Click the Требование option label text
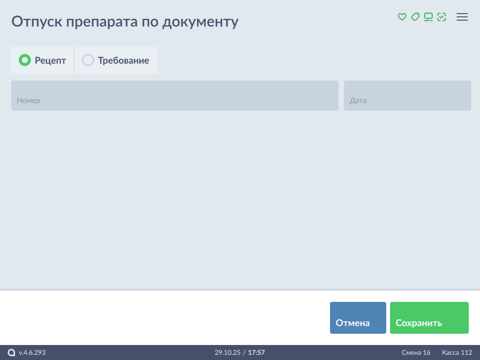This screenshot has height=360, width=480. 123,60
